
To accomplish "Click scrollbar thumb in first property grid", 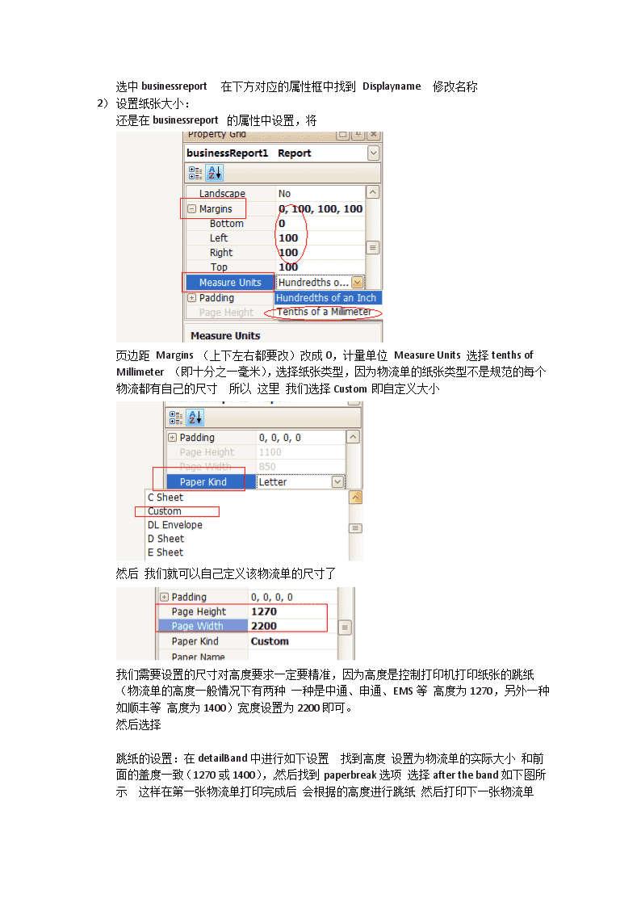I will (374, 248).
